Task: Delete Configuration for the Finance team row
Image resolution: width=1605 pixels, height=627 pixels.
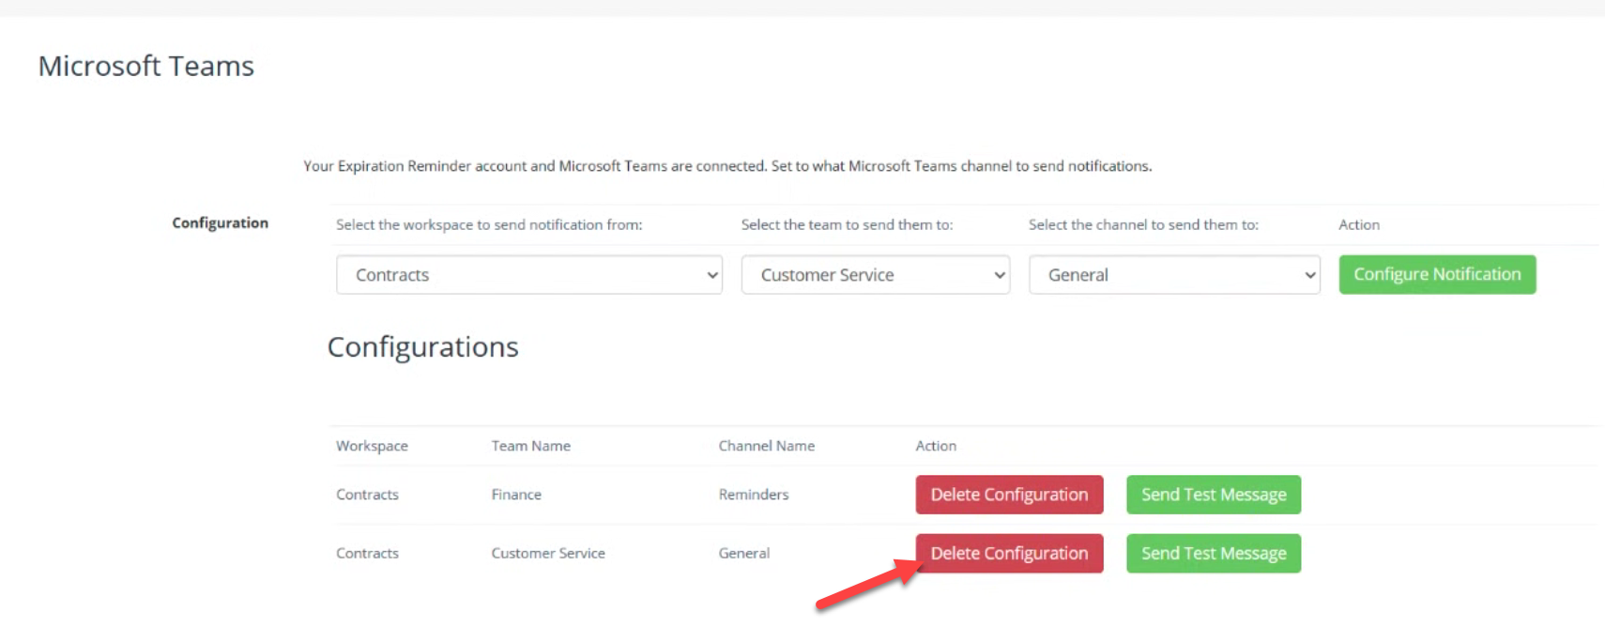Action: coord(1009,495)
